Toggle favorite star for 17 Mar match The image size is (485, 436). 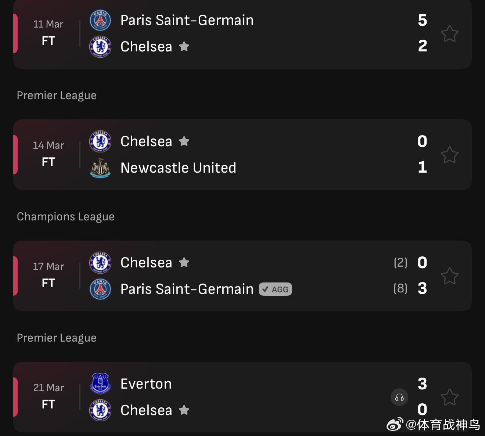coord(449,276)
